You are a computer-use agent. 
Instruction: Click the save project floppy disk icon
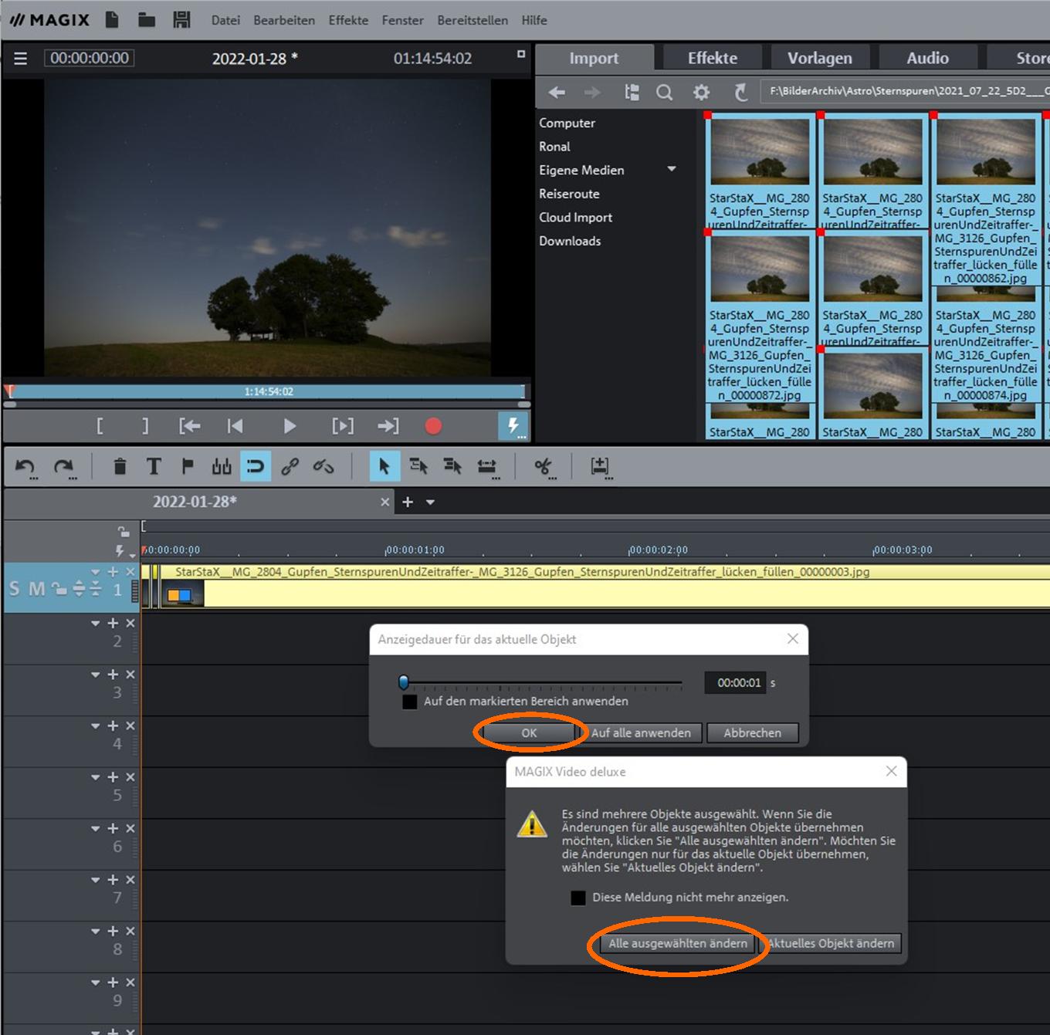coord(181,20)
